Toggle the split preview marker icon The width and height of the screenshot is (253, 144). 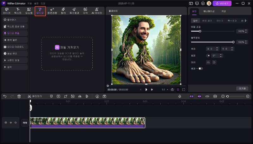[207, 97]
